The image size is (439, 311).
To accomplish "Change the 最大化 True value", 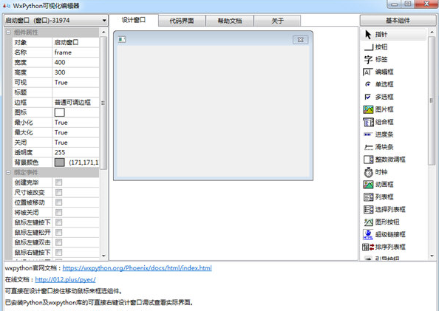I will coord(75,132).
